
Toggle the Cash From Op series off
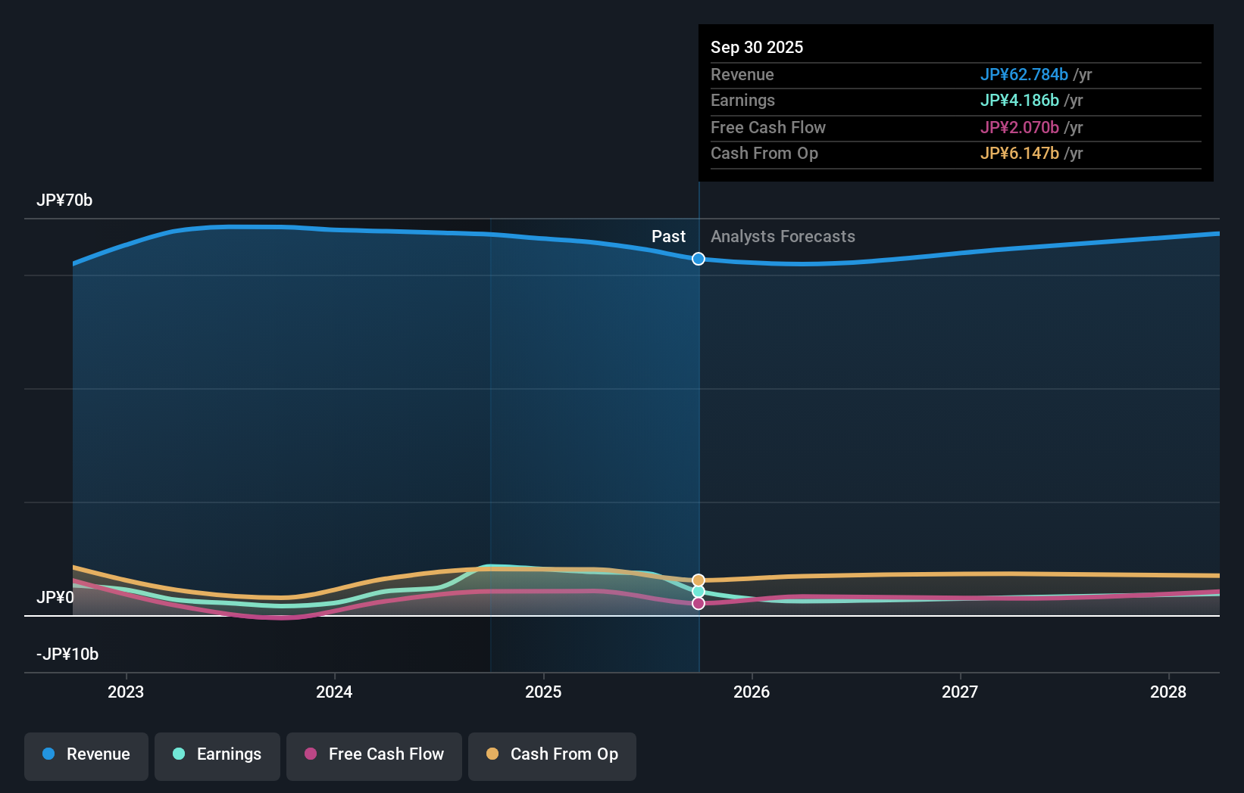click(552, 754)
